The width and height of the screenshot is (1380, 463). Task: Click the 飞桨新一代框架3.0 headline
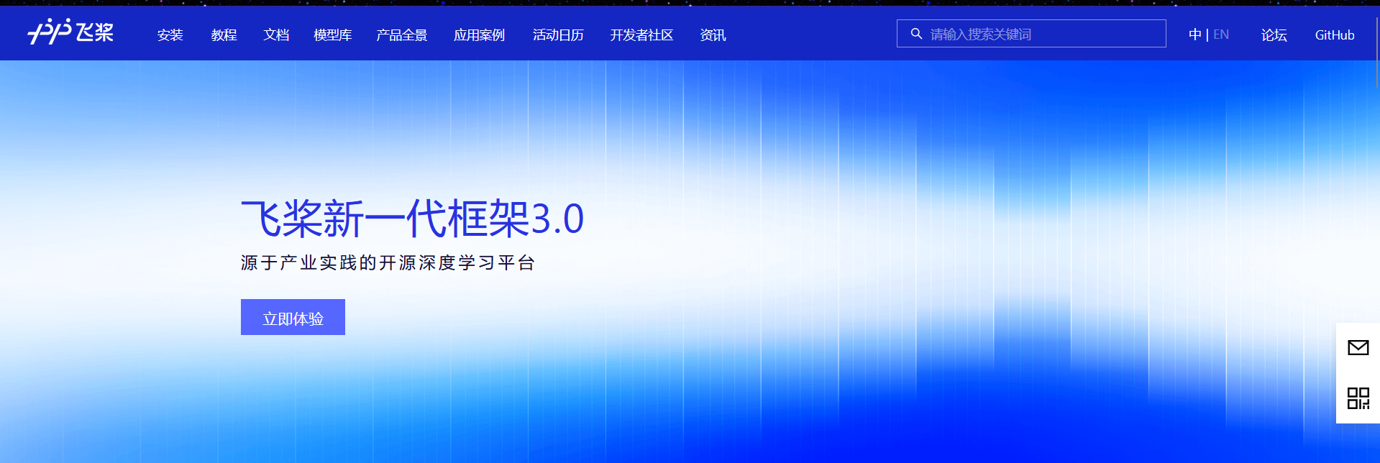pyautogui.click(x=412, y=219)
